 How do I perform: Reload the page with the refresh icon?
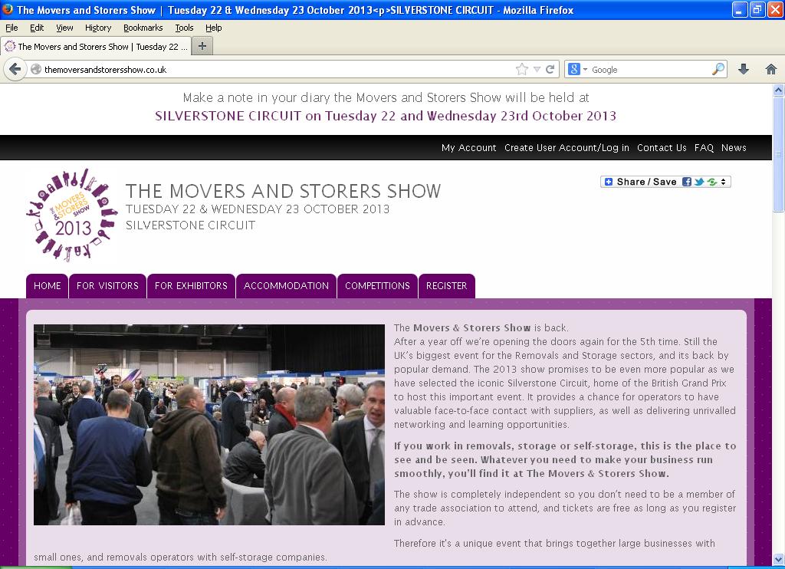pos(550,69)
